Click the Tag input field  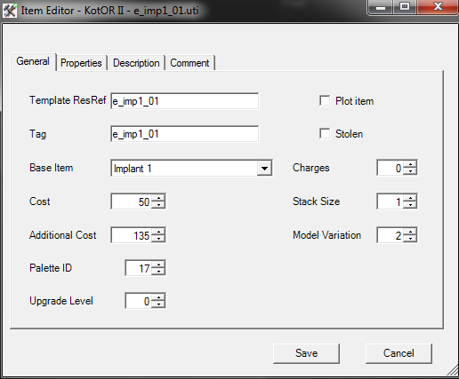point(184,134)
